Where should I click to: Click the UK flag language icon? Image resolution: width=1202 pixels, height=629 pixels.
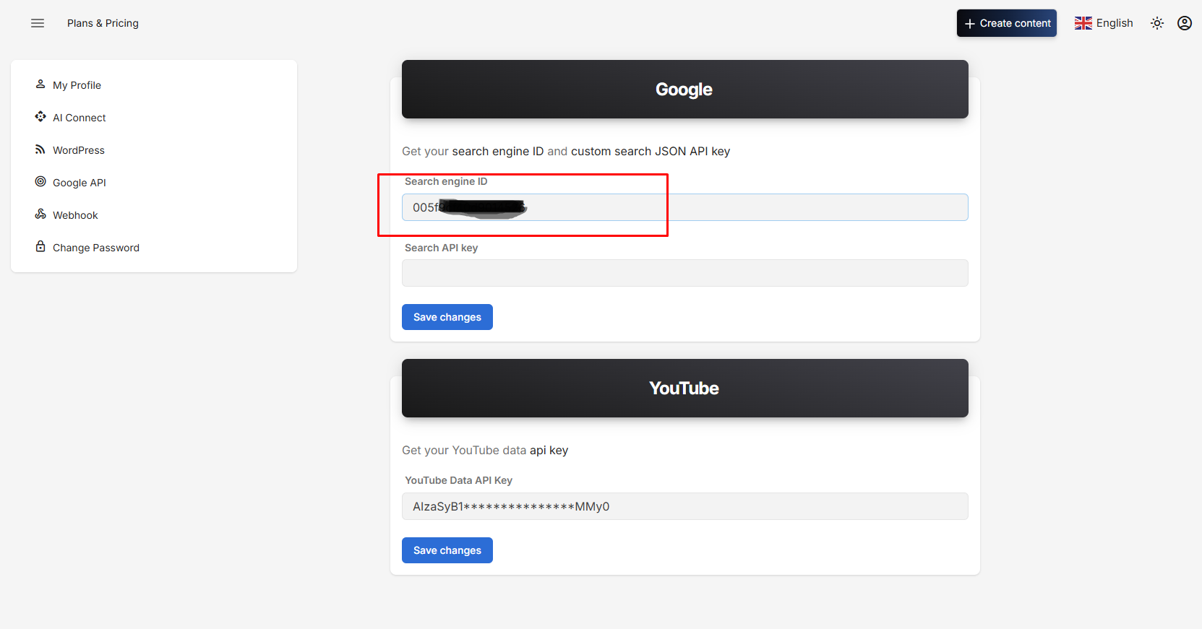point(1083,23)
